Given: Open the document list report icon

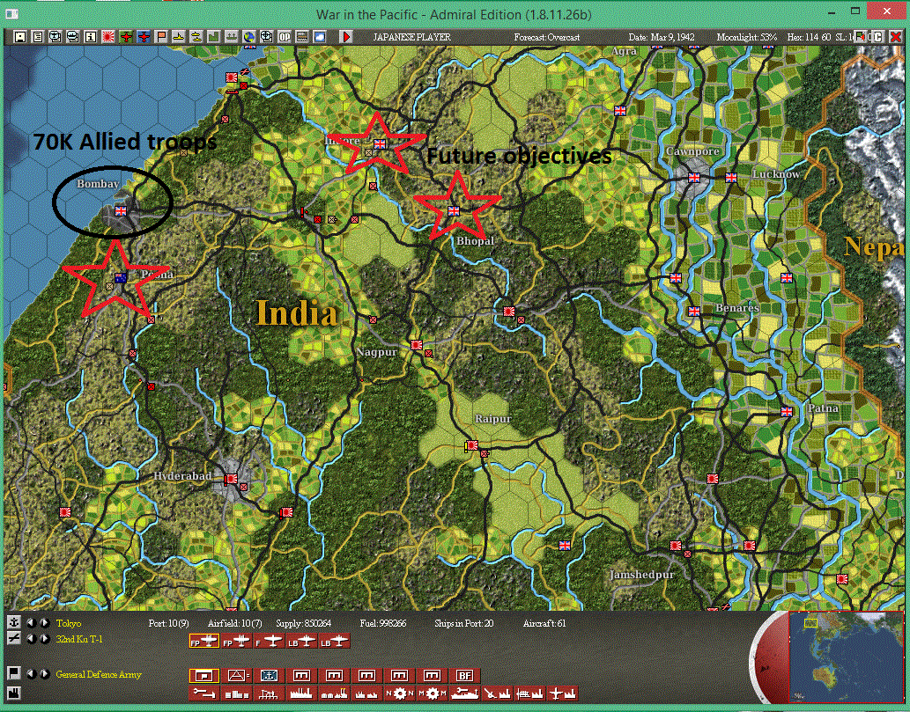Looking at the screenshot, I should [38, 37].
